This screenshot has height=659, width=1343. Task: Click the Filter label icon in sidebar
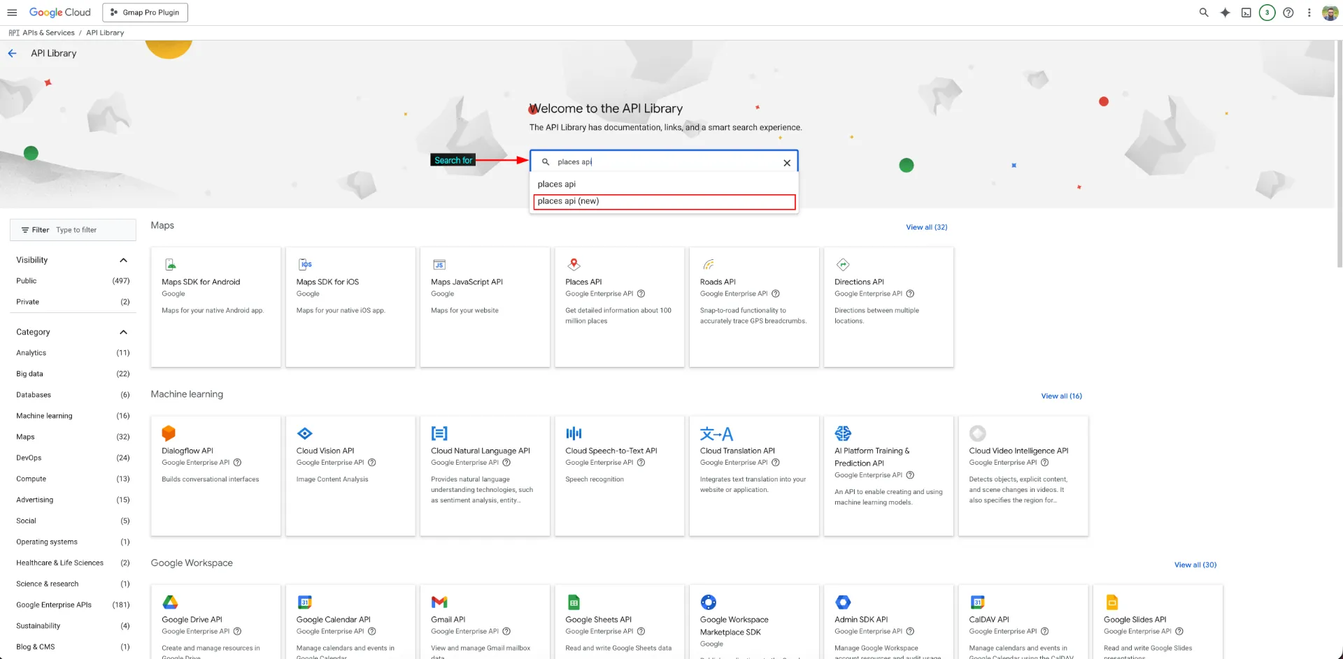pos(25,230)
